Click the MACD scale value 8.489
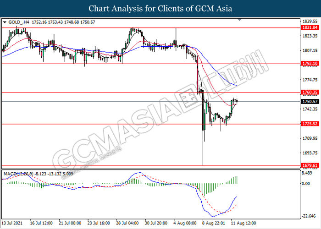The width and height of the screenshot is (321, 229). [x=307, y=173]
